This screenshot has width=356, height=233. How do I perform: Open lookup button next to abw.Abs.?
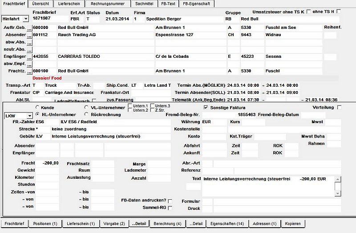point(29,42)
